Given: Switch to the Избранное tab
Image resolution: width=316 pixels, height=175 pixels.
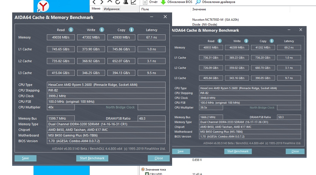Looking at the screenshot, I should pyautogui.click(x=112, y=9).
